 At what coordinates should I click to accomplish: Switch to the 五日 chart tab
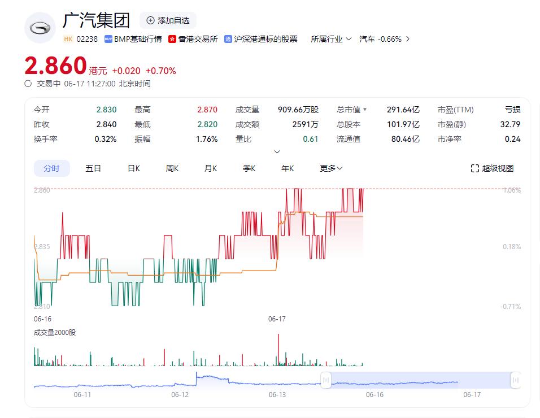93,168
